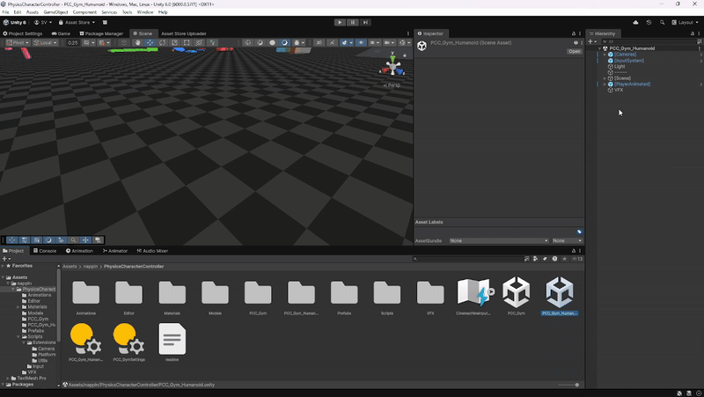Open the GameObject menu
Viewport: 704px width, 397px height.
(55, 12)
